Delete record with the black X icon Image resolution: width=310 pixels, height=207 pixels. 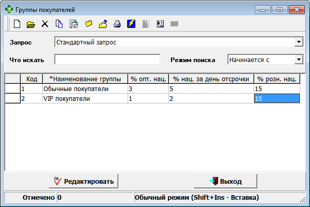[45, 24]
